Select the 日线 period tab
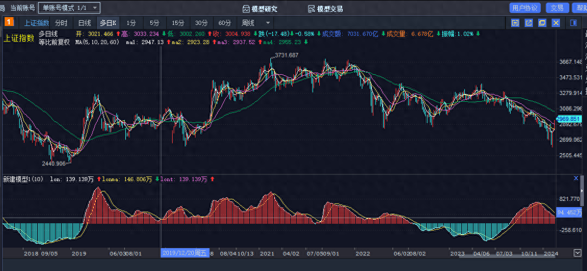 point(84,23)
